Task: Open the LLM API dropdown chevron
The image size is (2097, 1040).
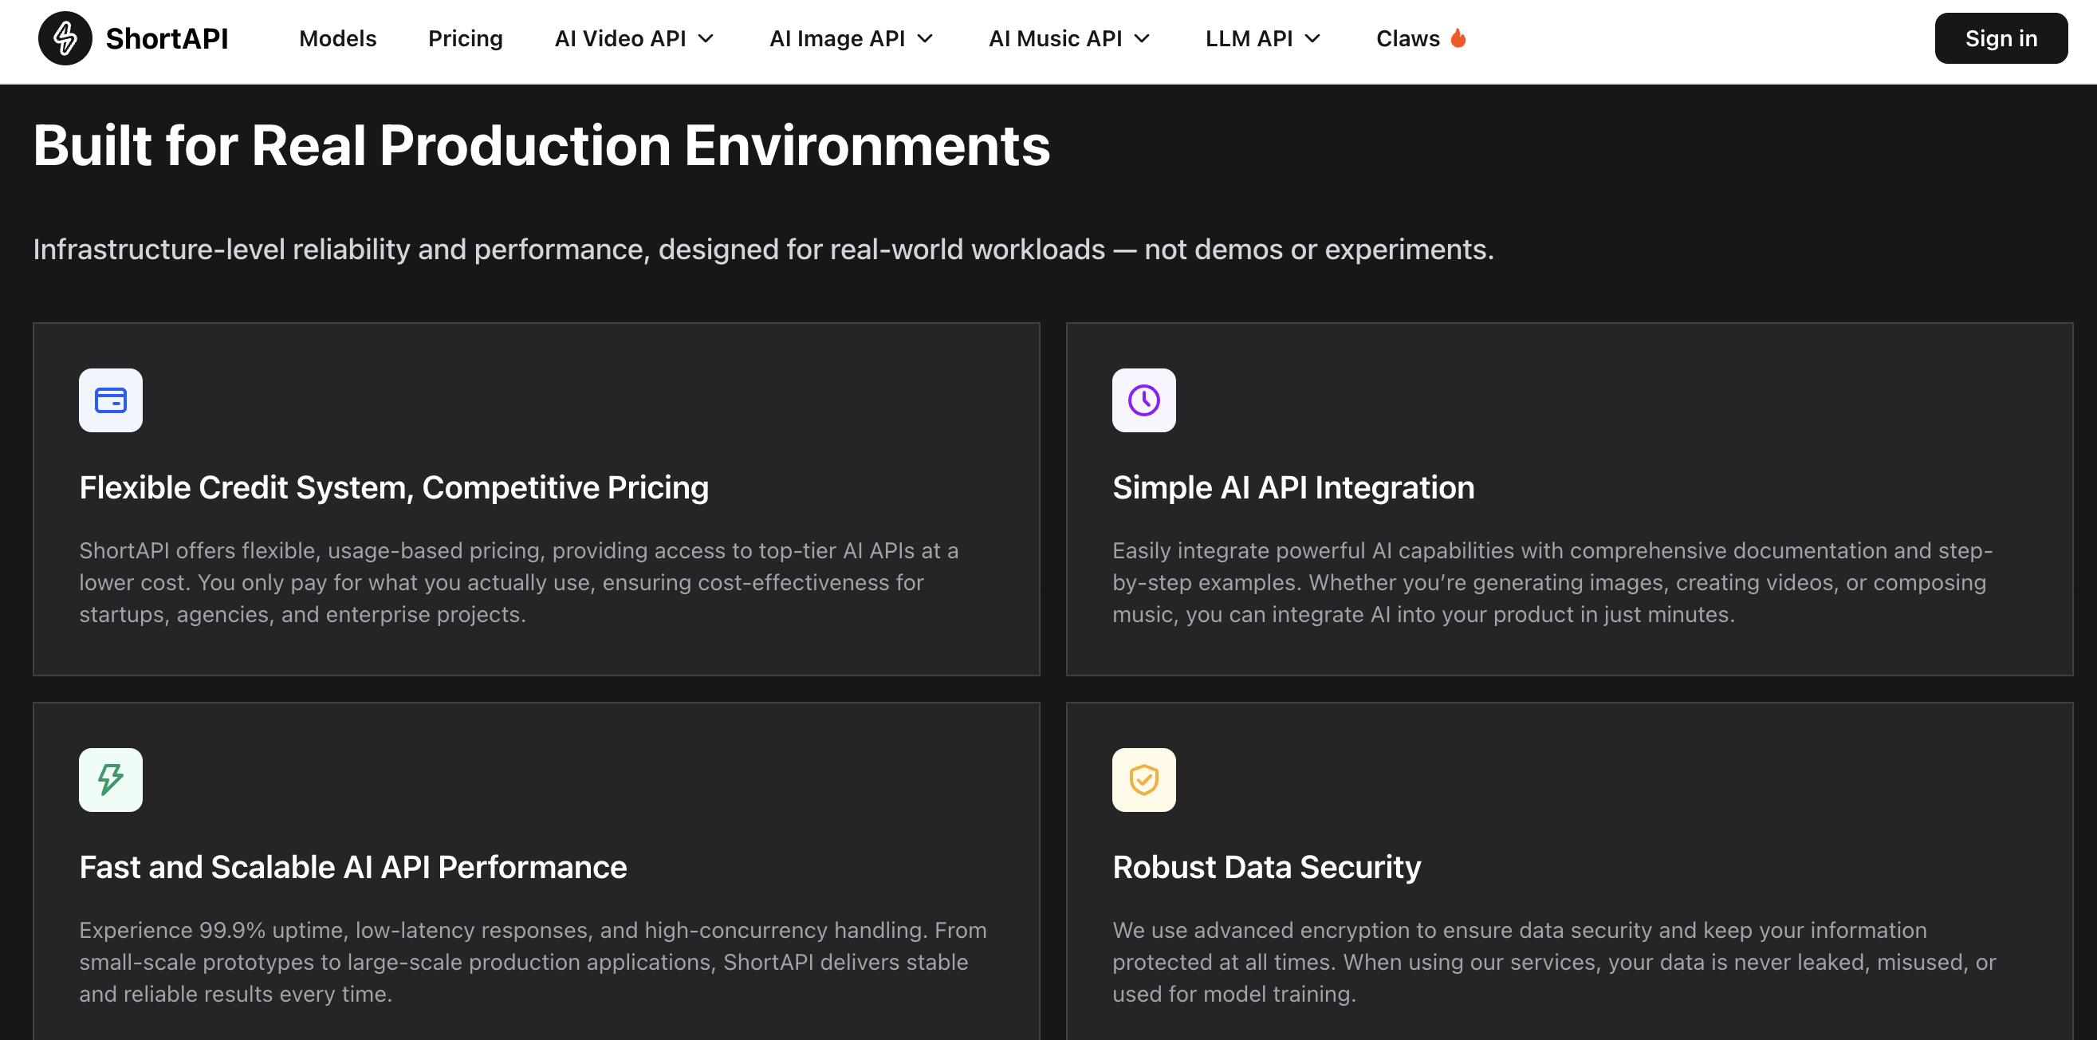Action: (x=1312, y=38)
